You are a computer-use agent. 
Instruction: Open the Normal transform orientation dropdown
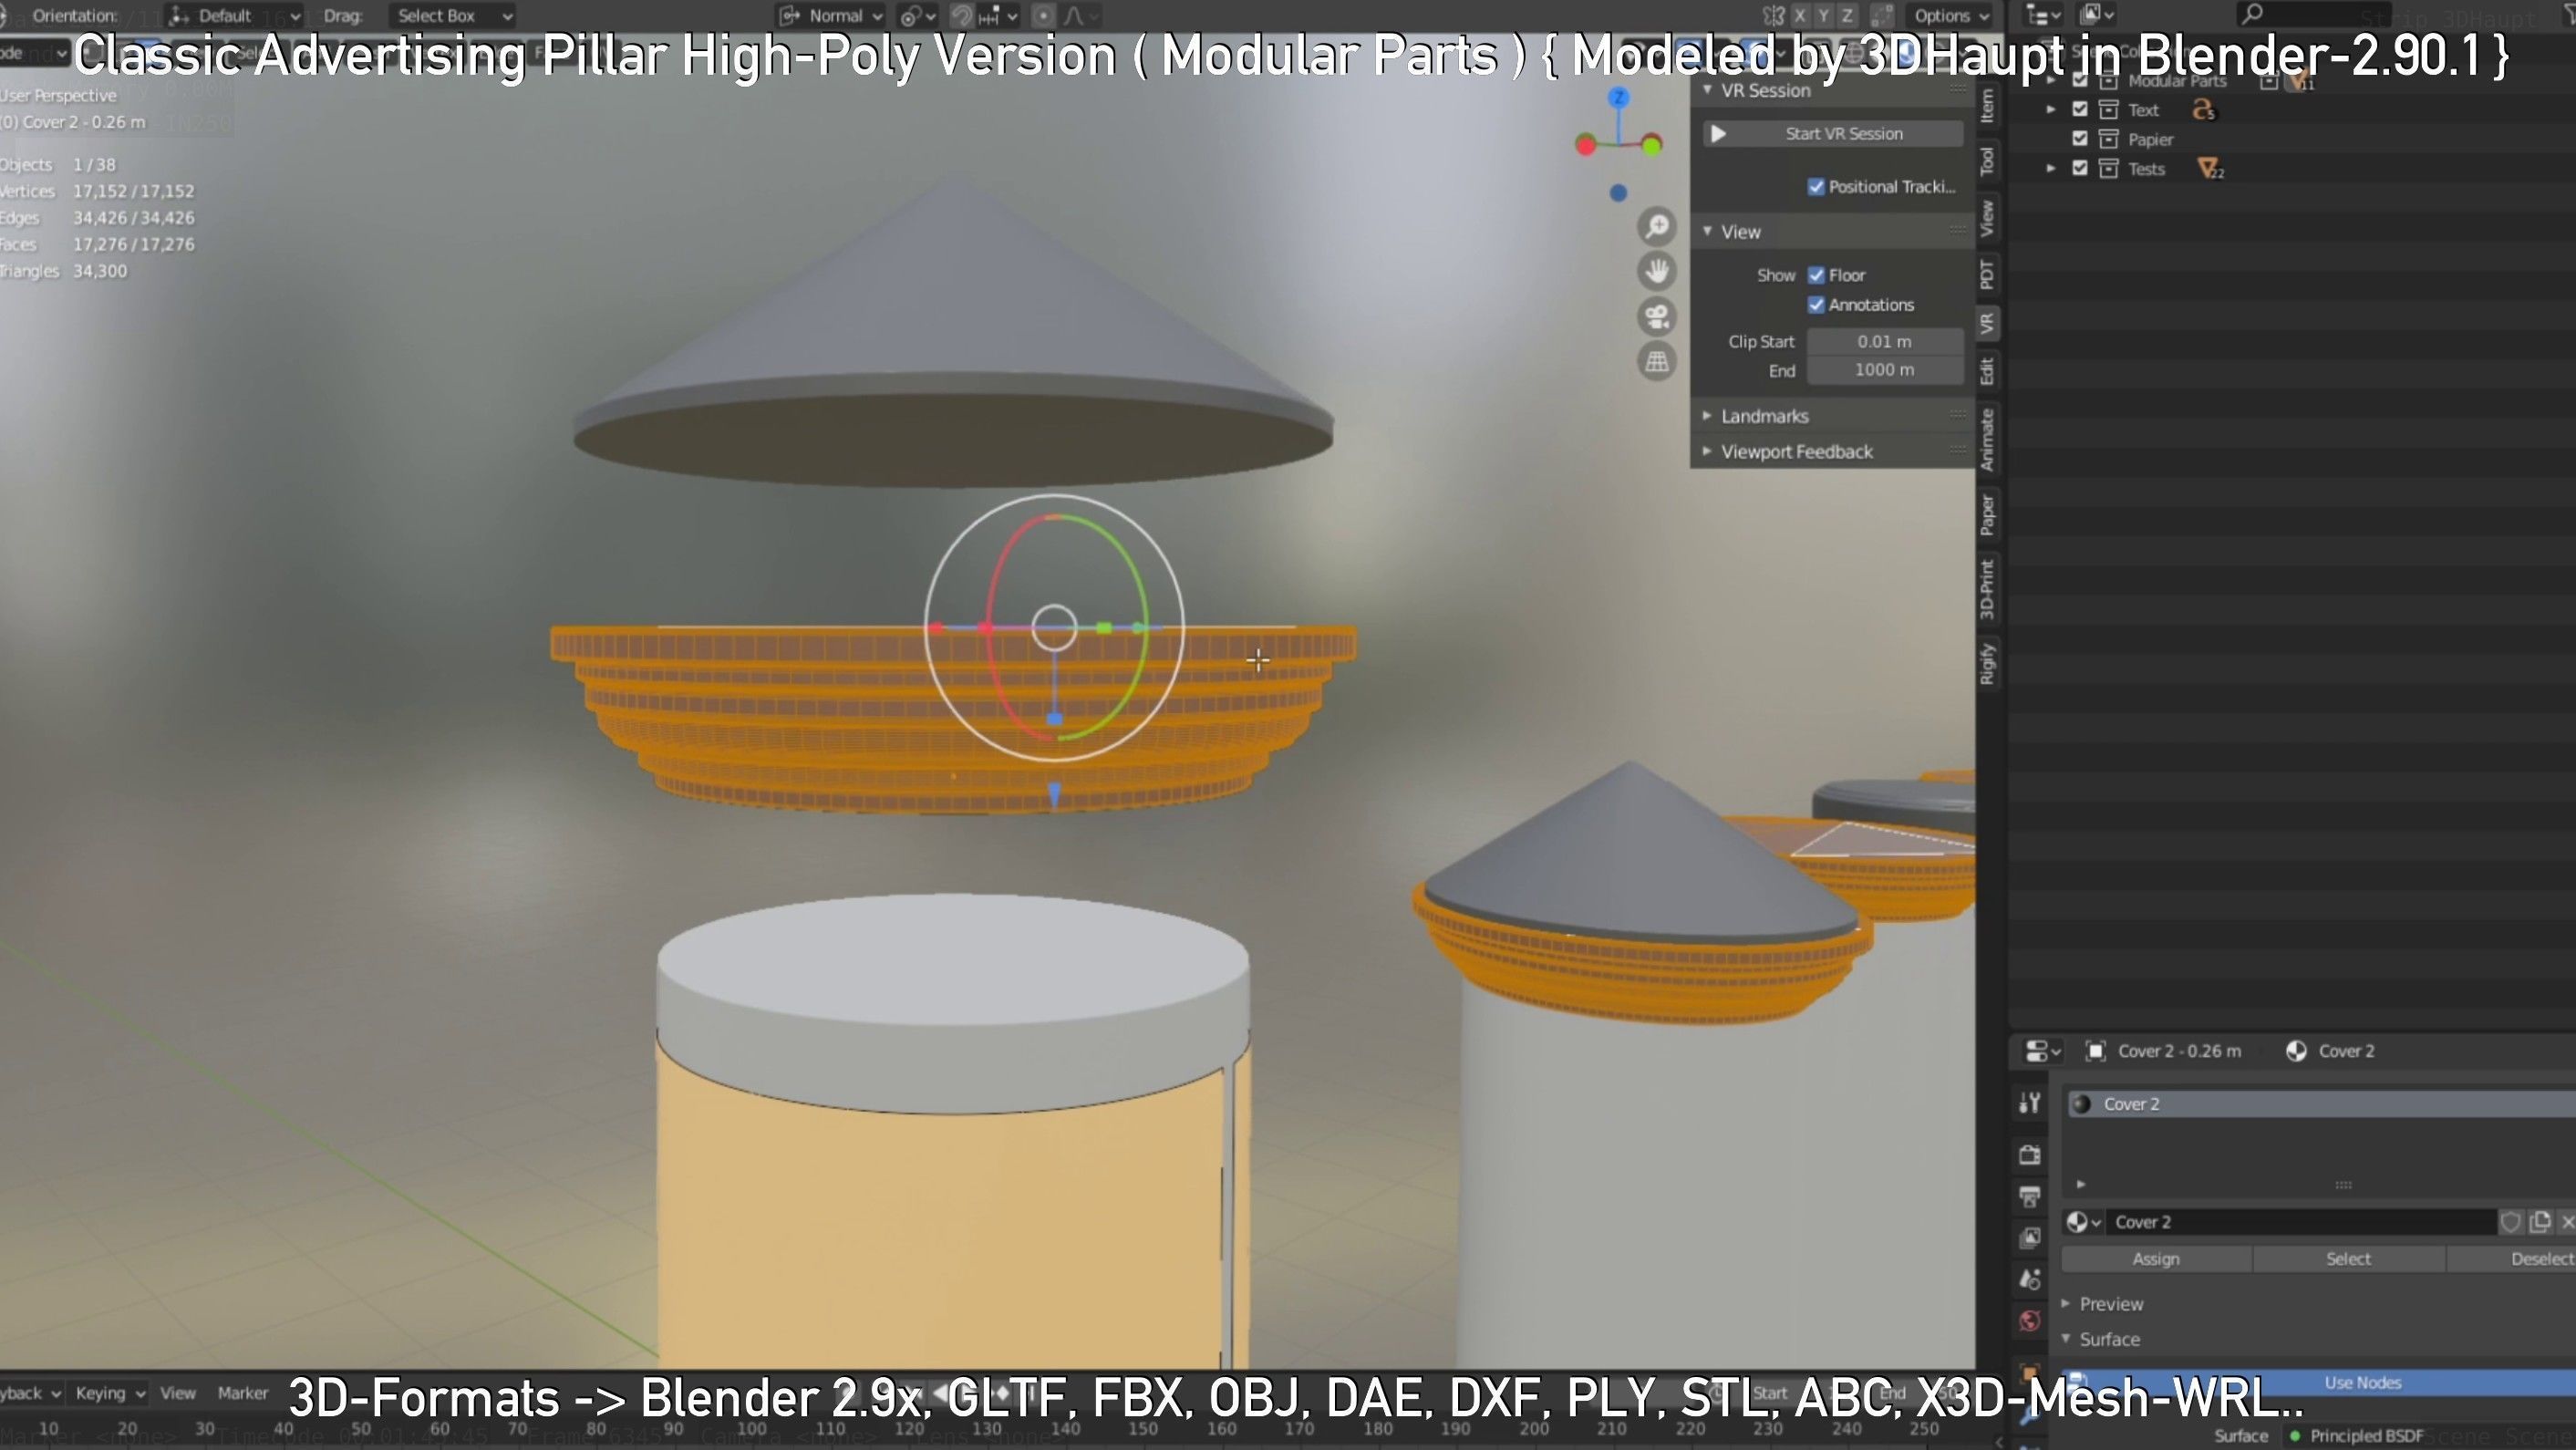pyautogui.click(x=832, y=16)
